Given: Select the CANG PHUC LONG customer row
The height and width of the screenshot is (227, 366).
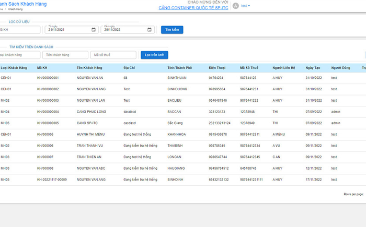Looking at the screenshot, I should click(x=92, y=112).
